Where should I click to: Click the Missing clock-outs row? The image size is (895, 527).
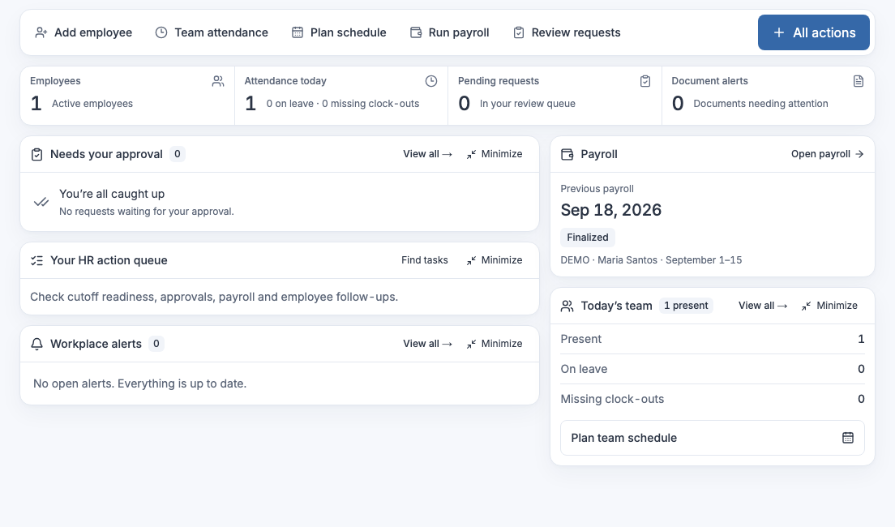pos(713,399)
